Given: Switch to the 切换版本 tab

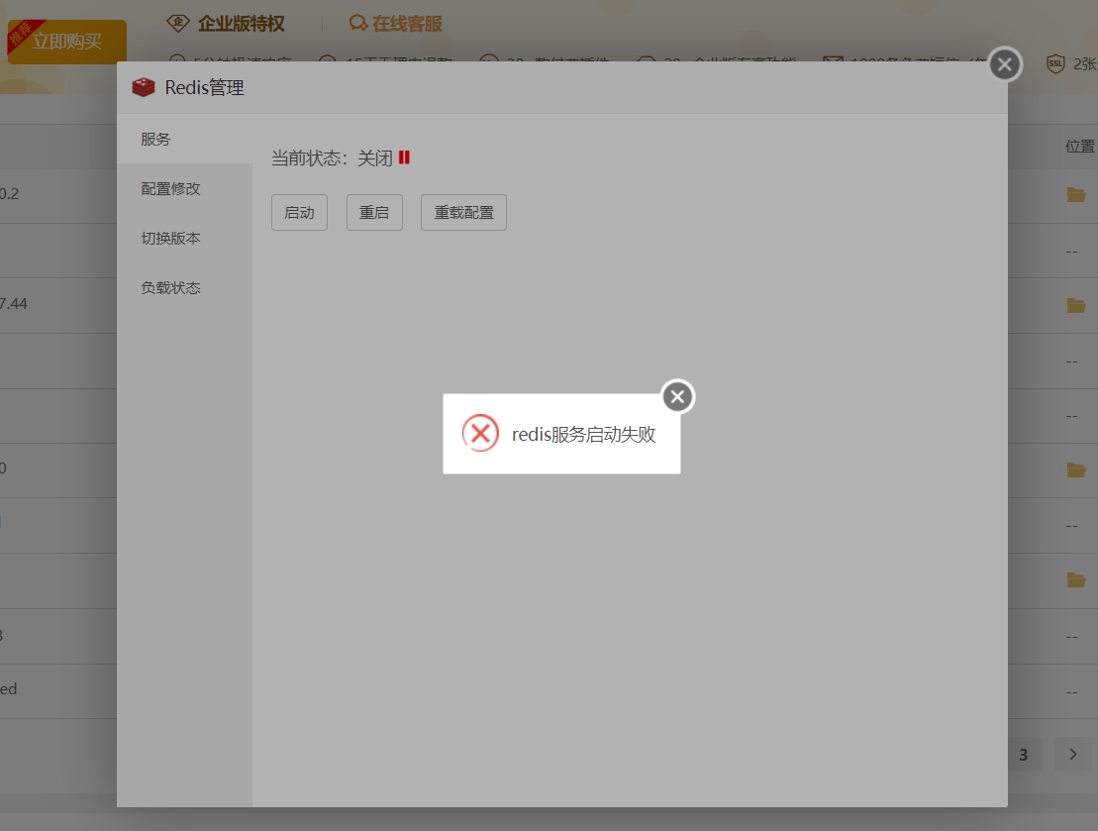Looking at the screenshot, I should [185, 239].
